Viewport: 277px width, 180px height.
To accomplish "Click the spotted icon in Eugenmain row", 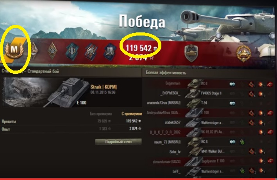I will click(x=232, y=84).
